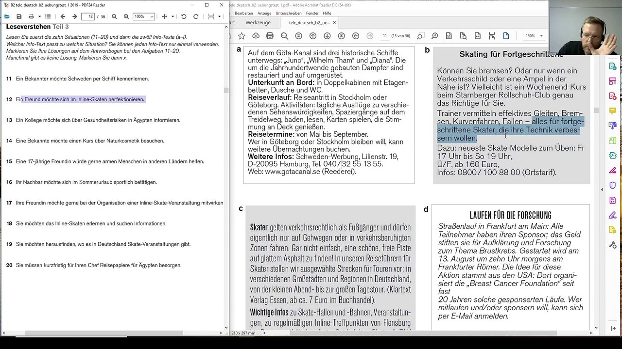Show next page arrow in Acrobat
The image size is (622, 349).
pos(327,36)
